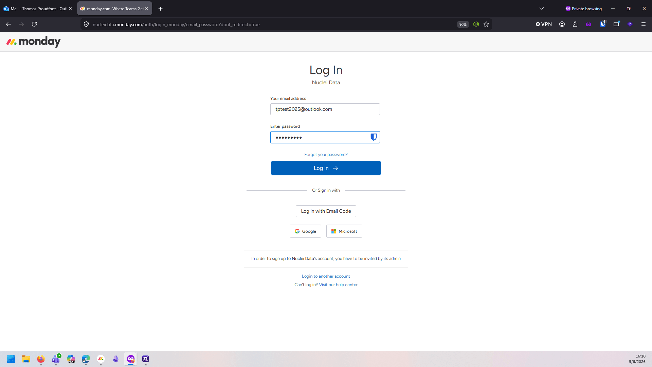Open Visit our help center link
652x367 pixels.
coord(338,285)
